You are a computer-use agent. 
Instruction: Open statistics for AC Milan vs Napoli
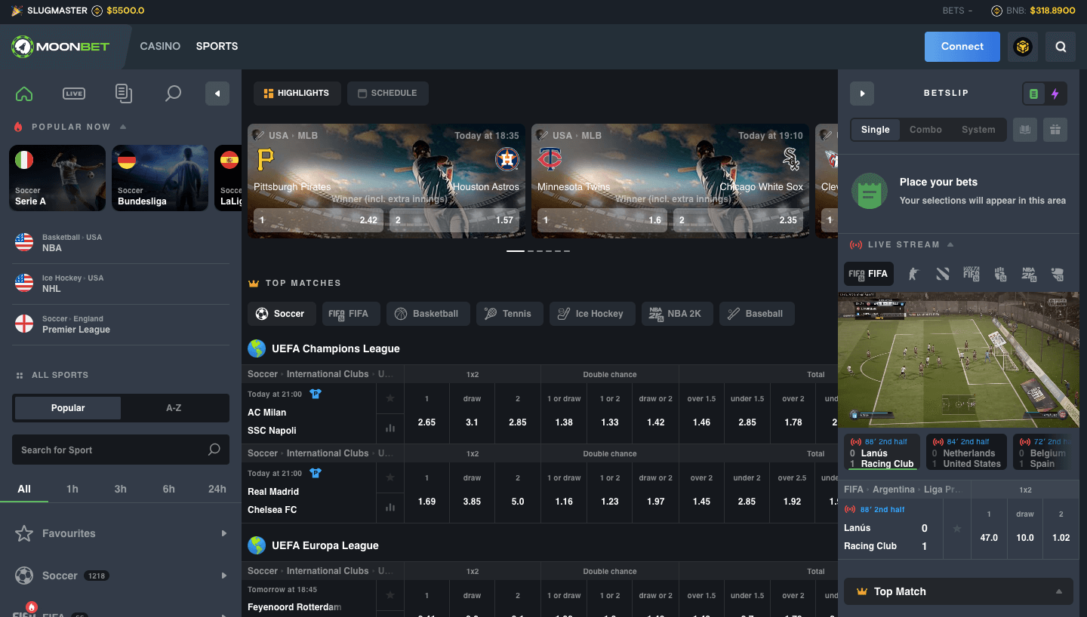[390, 428]
